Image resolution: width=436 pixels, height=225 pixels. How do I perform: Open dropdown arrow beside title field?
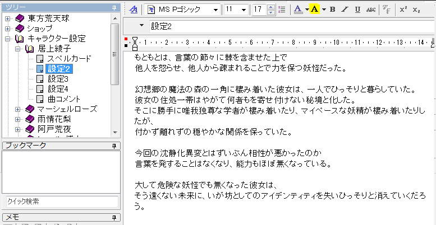click(142, 26)
